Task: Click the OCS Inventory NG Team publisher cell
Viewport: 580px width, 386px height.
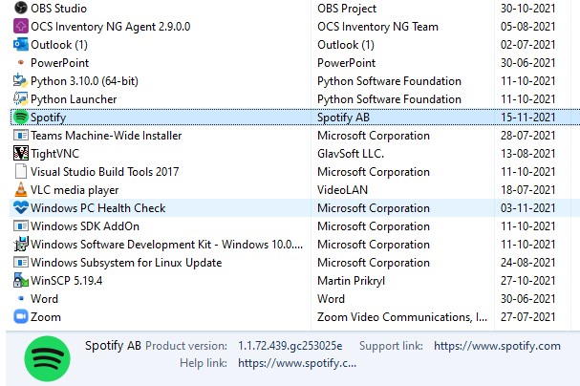Action: (377, 27)
